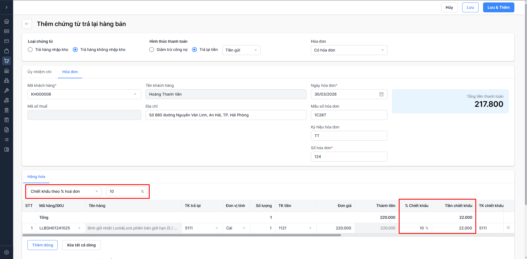Open settings gear in sidebar
Image resolution: width=527 pixels, height=259 pixels.
coord(7,252)
